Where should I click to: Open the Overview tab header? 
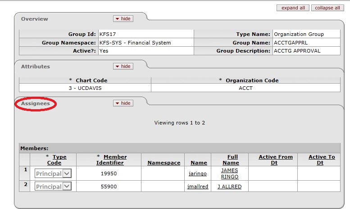(x=35, y=19)
